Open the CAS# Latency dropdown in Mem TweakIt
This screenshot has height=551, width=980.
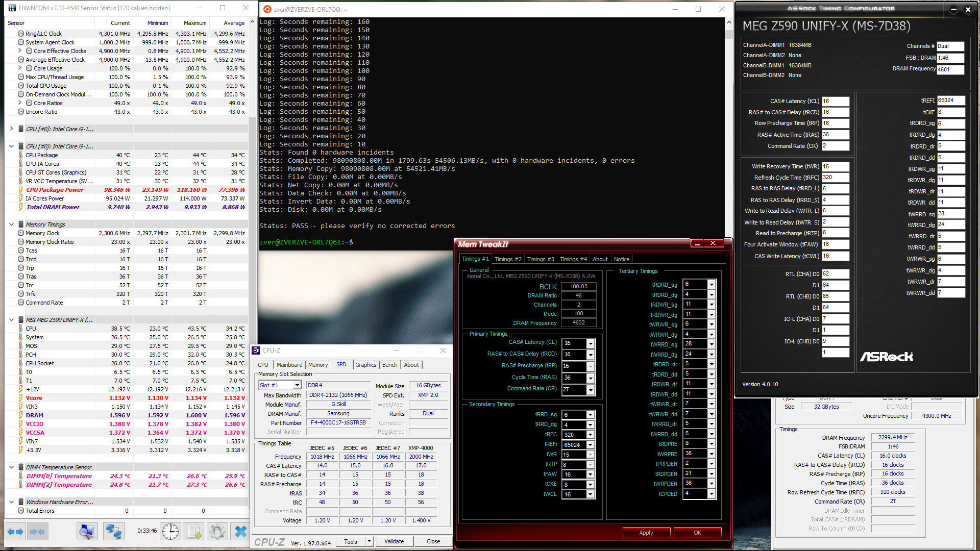click(591, 343)
